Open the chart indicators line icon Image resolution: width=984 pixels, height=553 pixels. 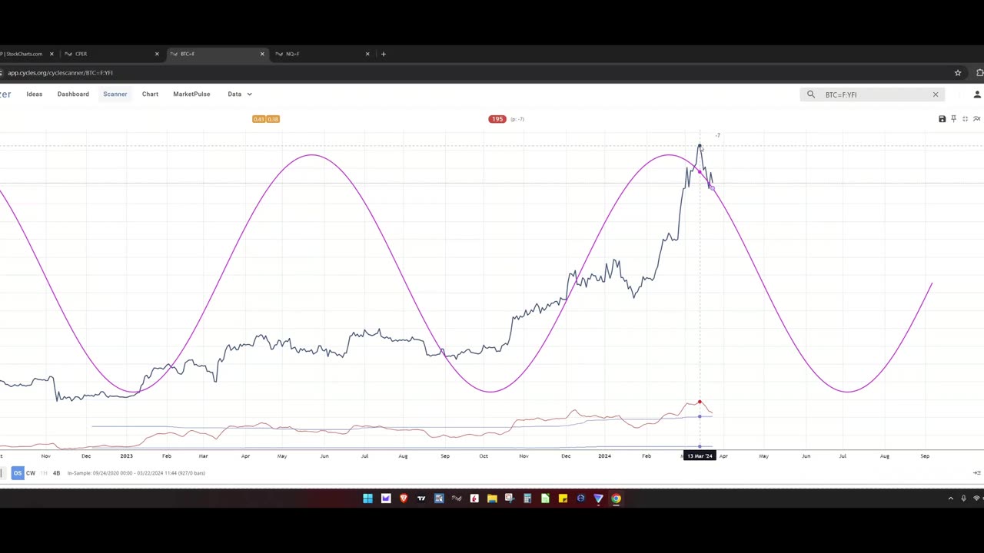[977, 119]
